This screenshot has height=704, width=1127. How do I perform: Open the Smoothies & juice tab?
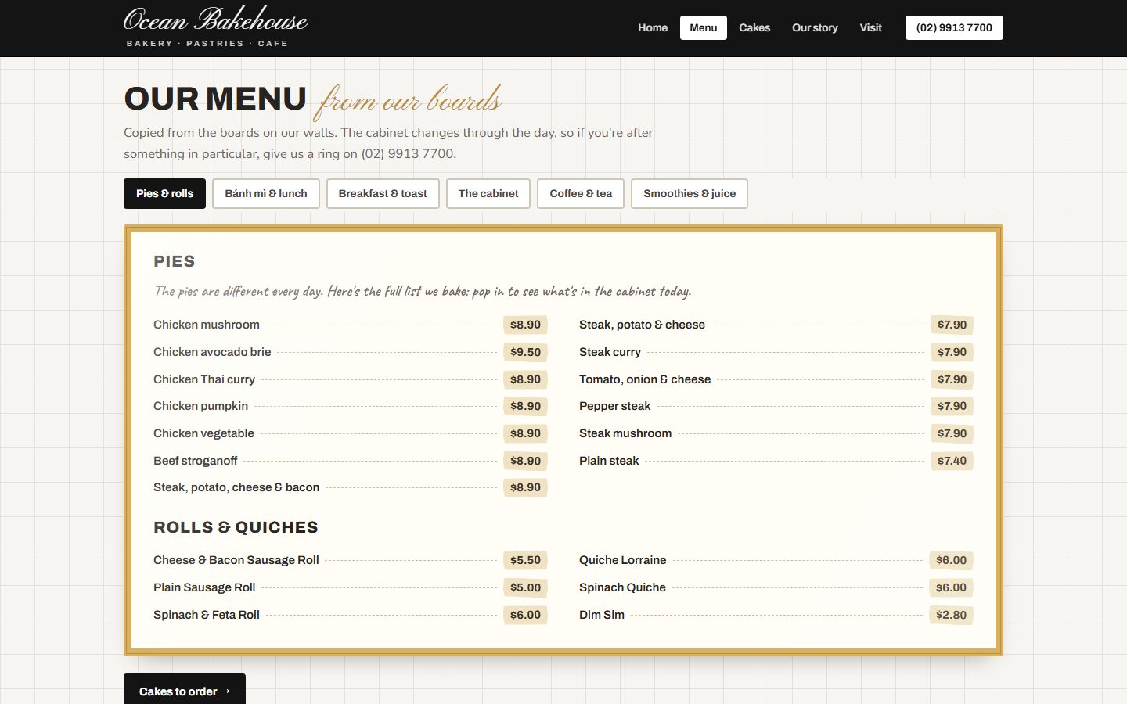tap(690, 193)
